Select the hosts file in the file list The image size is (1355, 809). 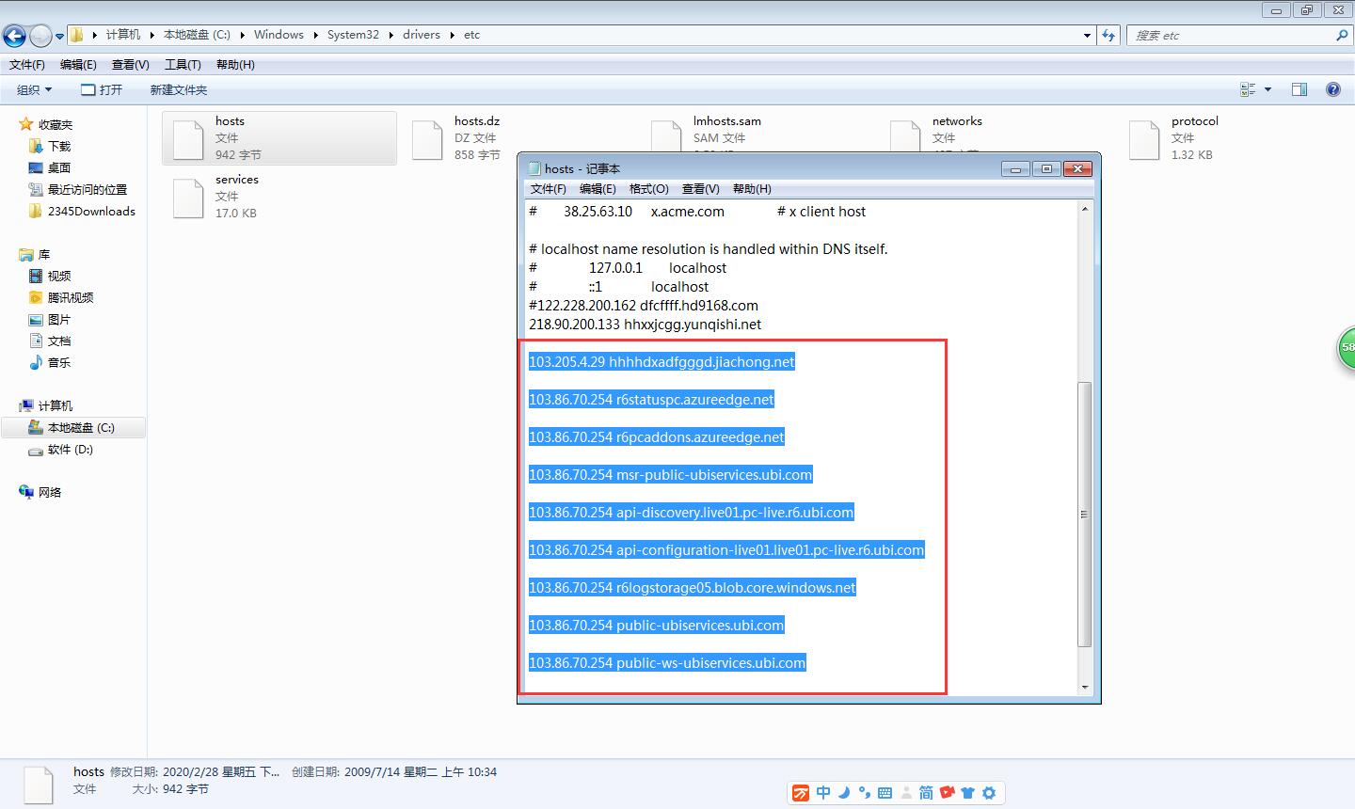click(279, 138)
